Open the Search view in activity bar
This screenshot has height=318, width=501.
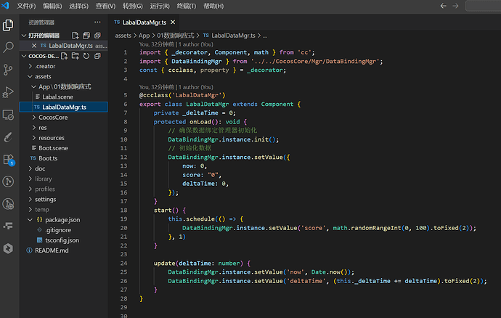[x=9, y=47]
